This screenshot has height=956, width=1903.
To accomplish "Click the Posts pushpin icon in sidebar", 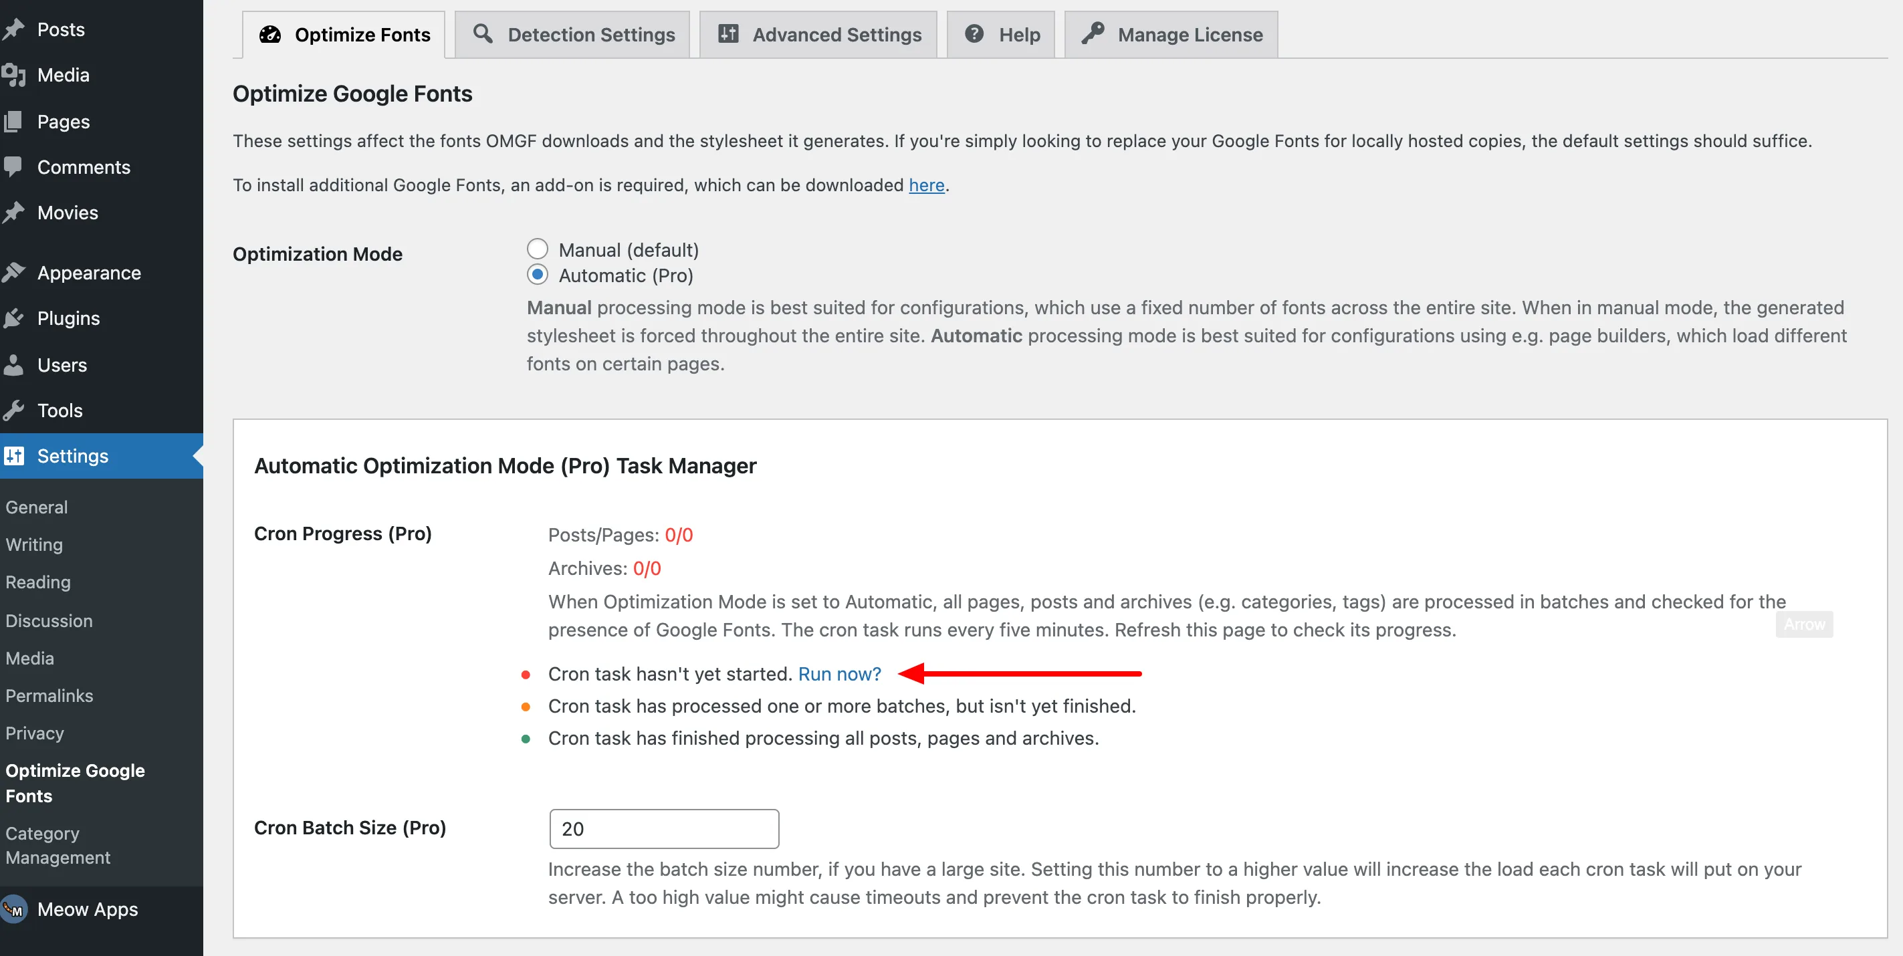I will (x=13, y=29).
